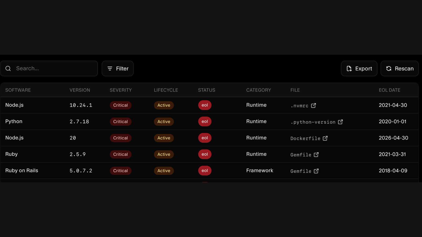Open the .python-version external link icon
This screenshot has width=422, height=237.
(x=341, y=122)
